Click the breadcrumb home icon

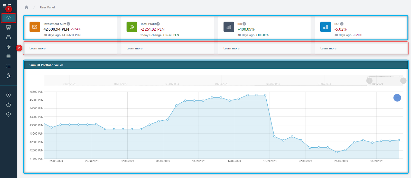pyautogui.click(x=26, y=7)
